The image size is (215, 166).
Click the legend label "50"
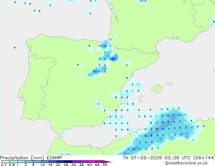click(x=105, y=165)
